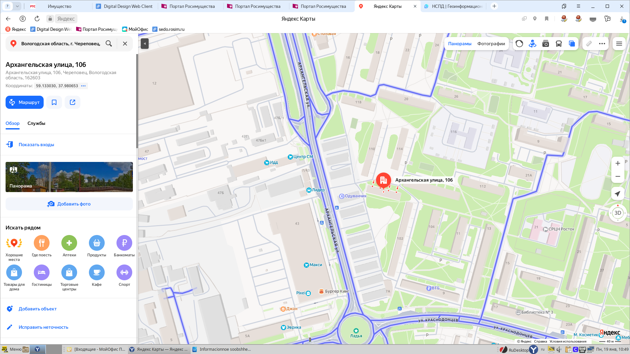Click the my location arrow button
The image size is (630, 354).
(618, 194)
